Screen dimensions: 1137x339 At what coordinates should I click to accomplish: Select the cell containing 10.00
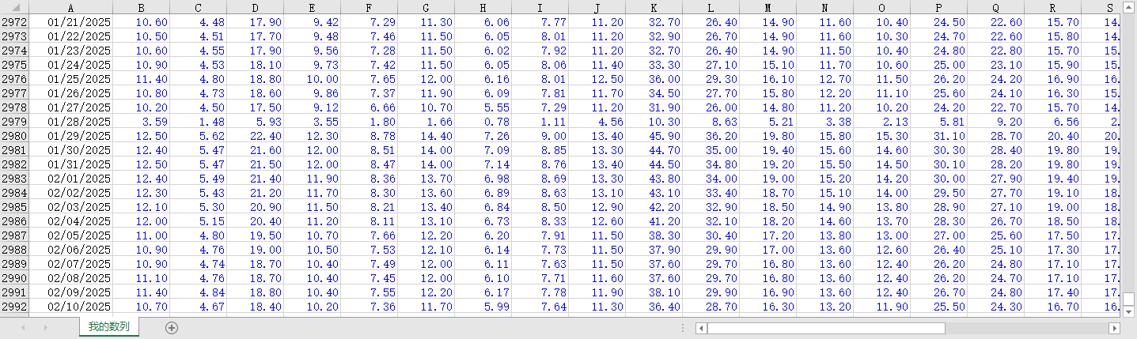click(x=312, y=79)
